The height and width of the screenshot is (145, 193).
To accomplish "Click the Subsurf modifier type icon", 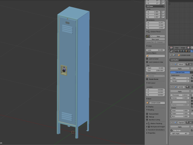I will pyautogui.click(x=175, y=64).
